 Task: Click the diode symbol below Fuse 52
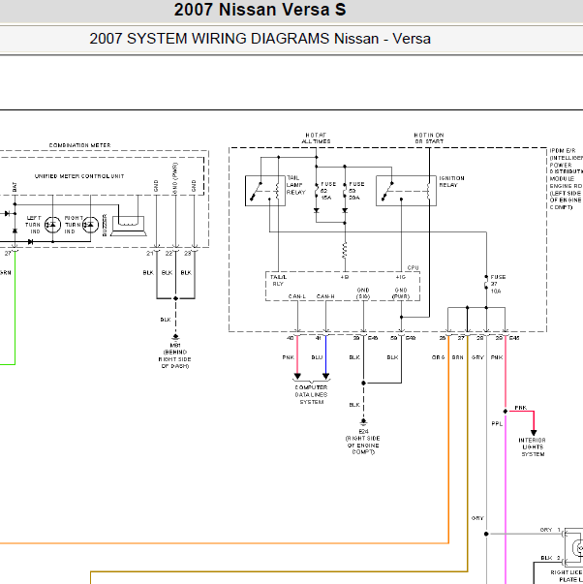tap(317, 211)
